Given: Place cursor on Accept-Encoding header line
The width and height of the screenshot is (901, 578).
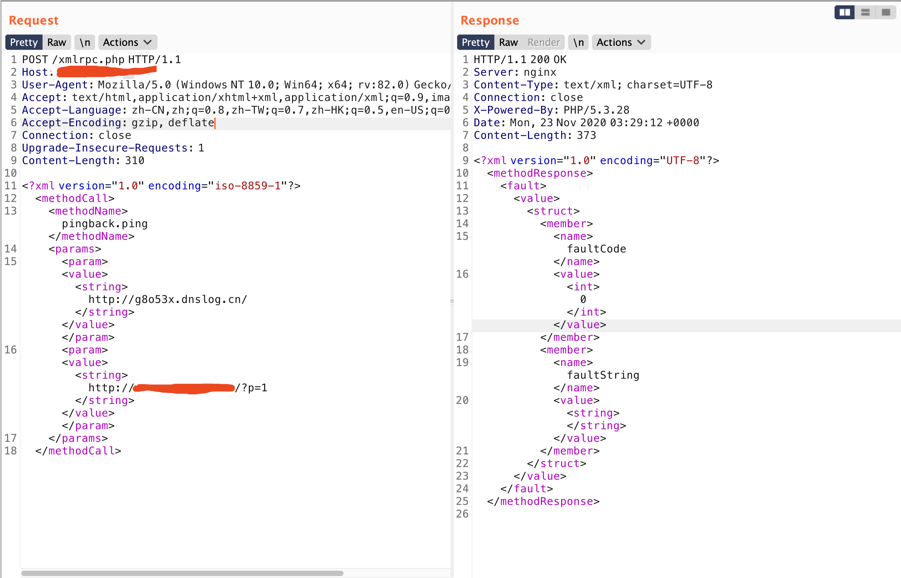Looking at the screenshot, I should 118,123.
